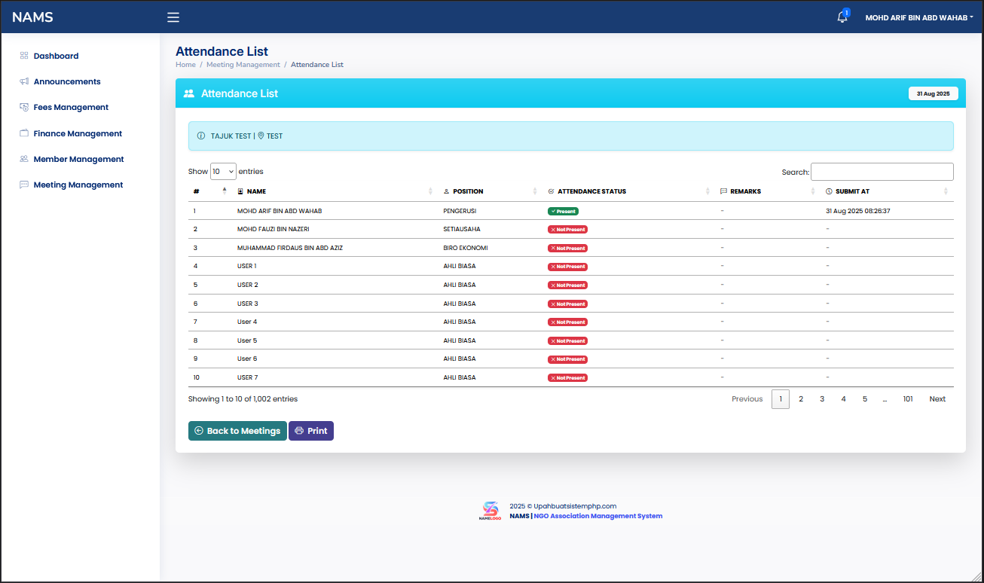Click the Member Management people icon

click(x=24, y=159)
